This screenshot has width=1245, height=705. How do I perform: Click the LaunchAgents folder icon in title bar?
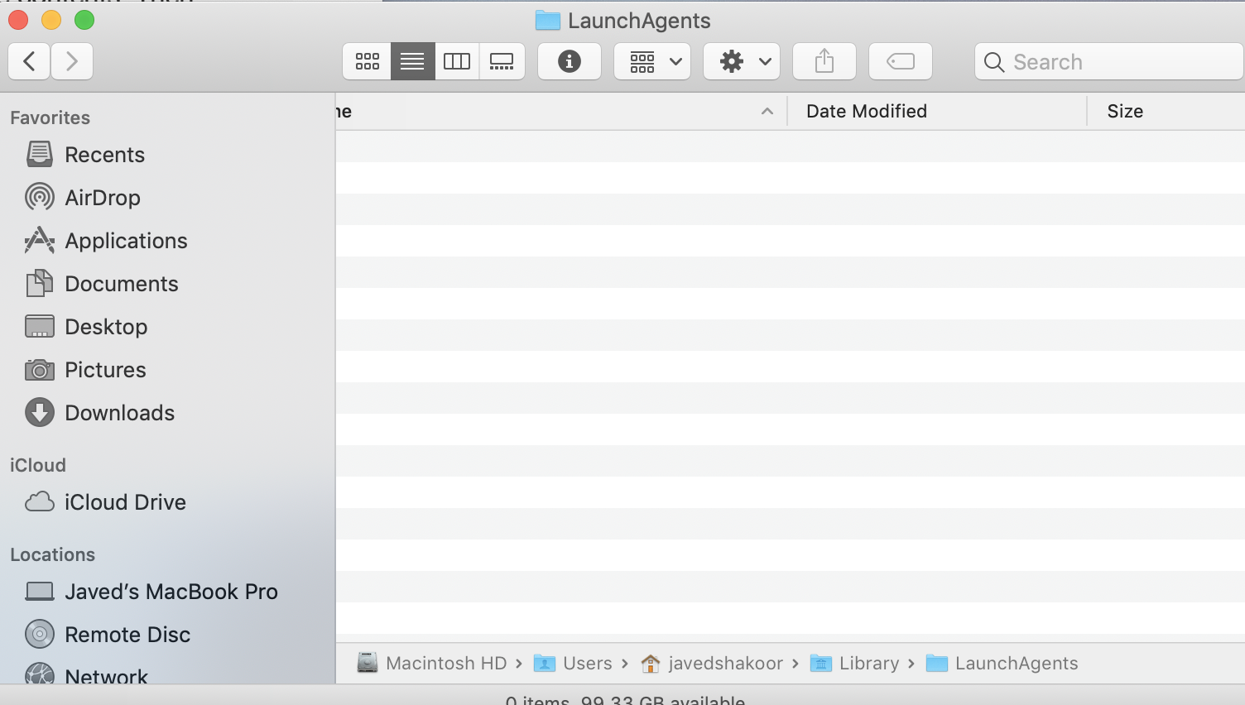click(x=548, y=21)
